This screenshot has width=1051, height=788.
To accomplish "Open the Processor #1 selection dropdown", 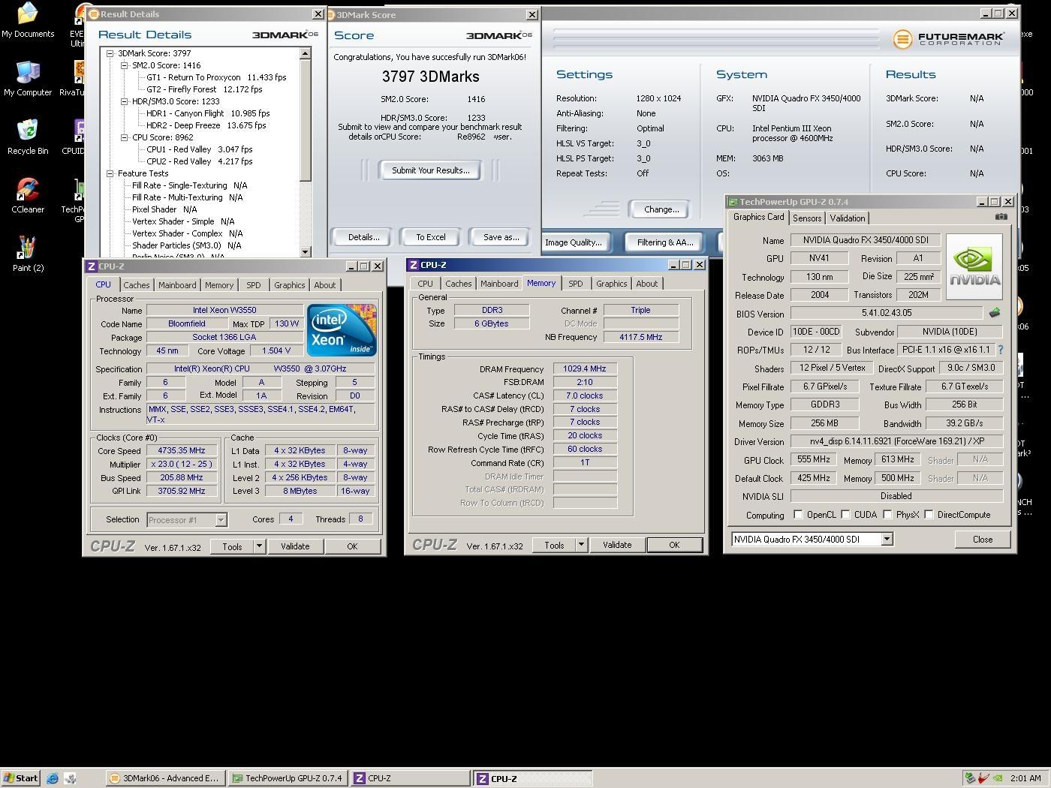I will click(x=221, y=519).
